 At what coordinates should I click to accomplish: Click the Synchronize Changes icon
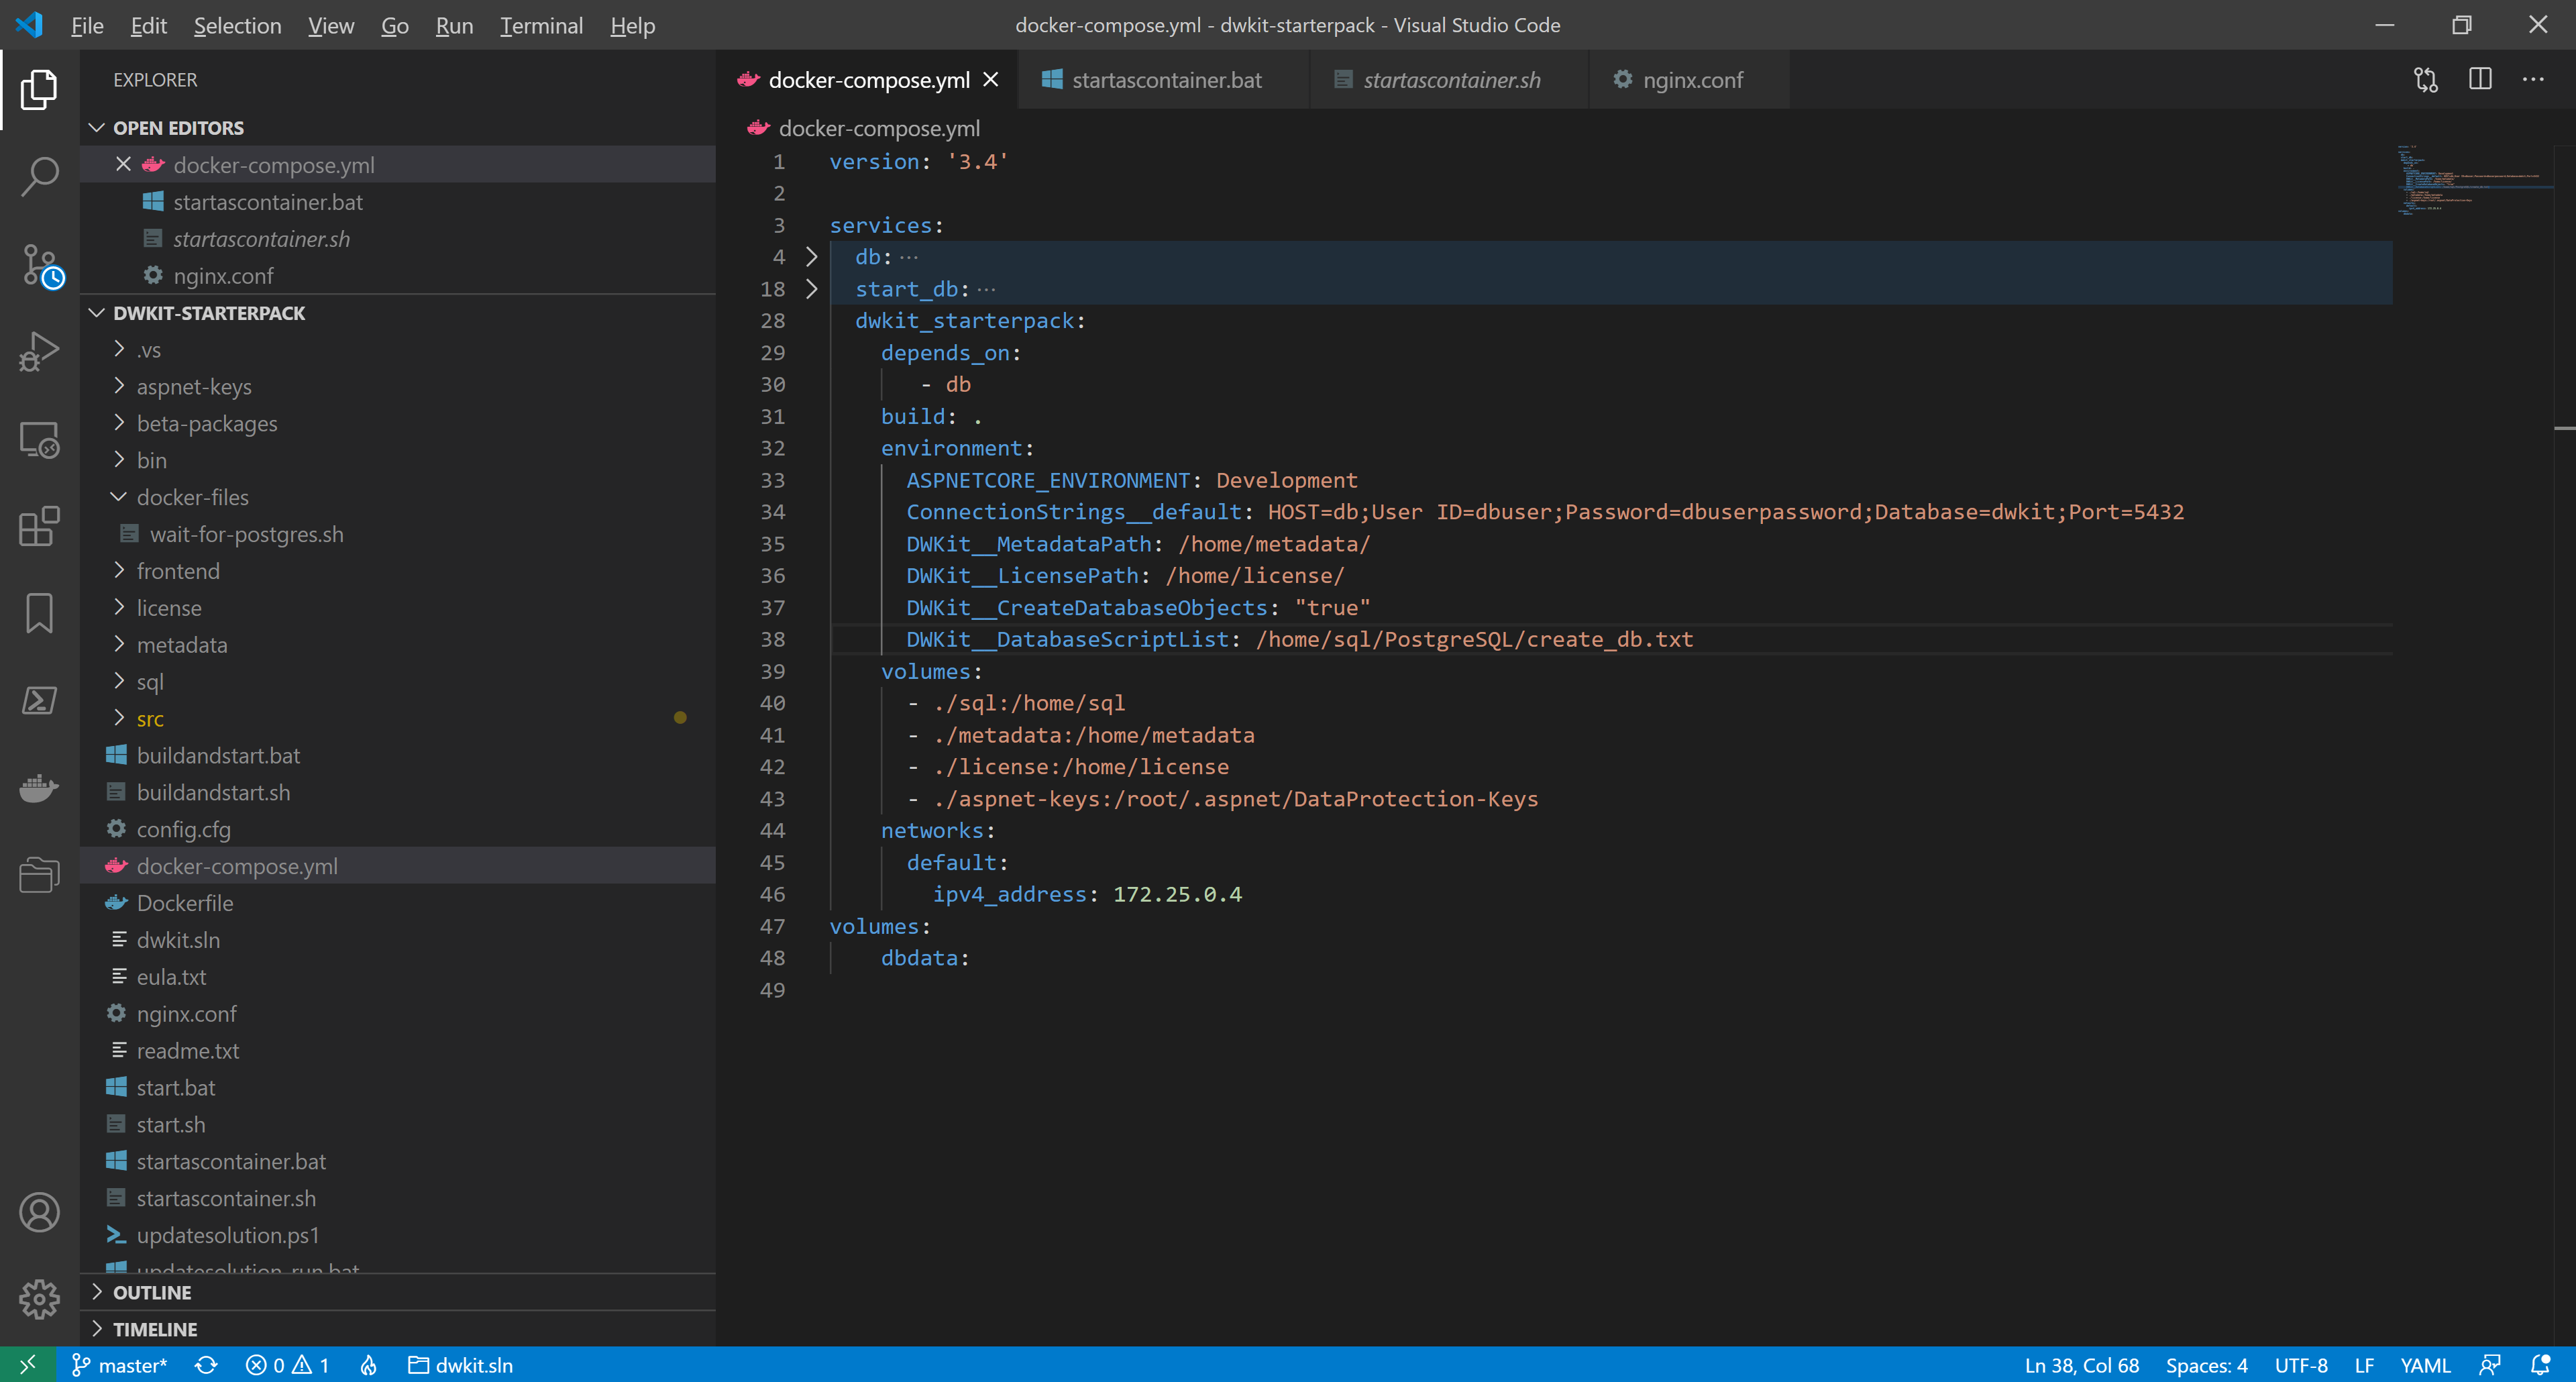pyautogui.click(x=206, y=1365)
